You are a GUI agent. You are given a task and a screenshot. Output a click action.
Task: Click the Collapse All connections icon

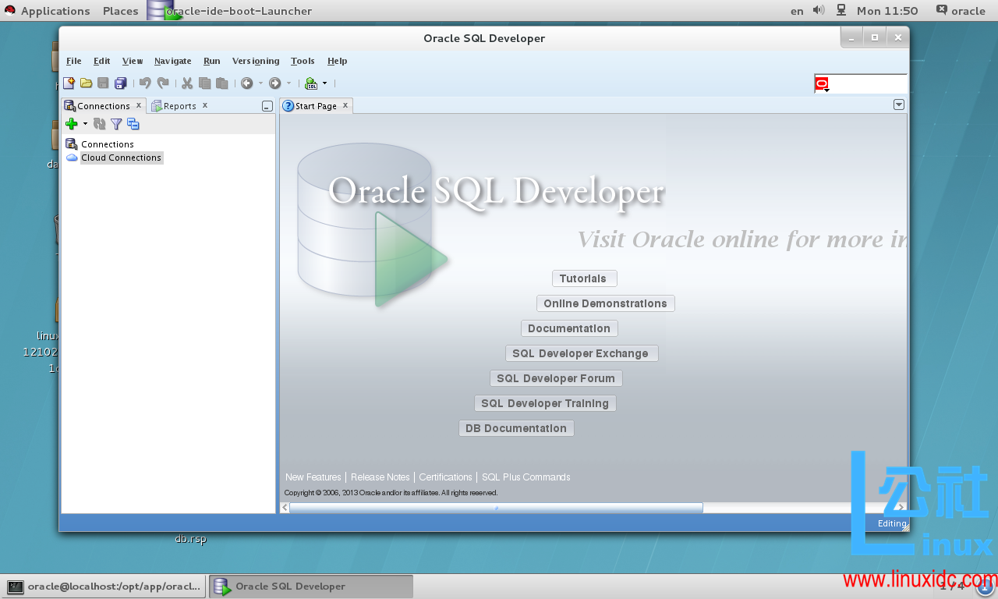[133, 124]
